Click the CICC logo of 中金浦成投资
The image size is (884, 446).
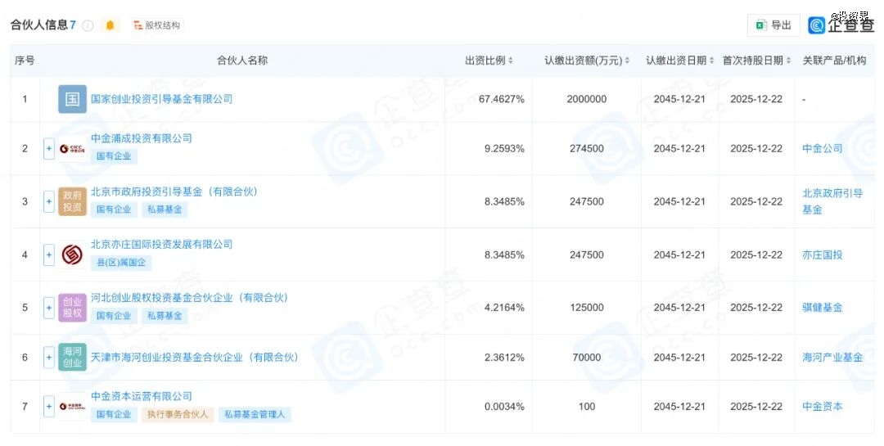pyautogui.click(x=72, y=149)
